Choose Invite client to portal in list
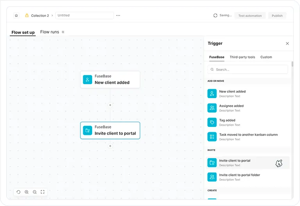Viewport: 300px width, 206px height. [x=248, y=163]
